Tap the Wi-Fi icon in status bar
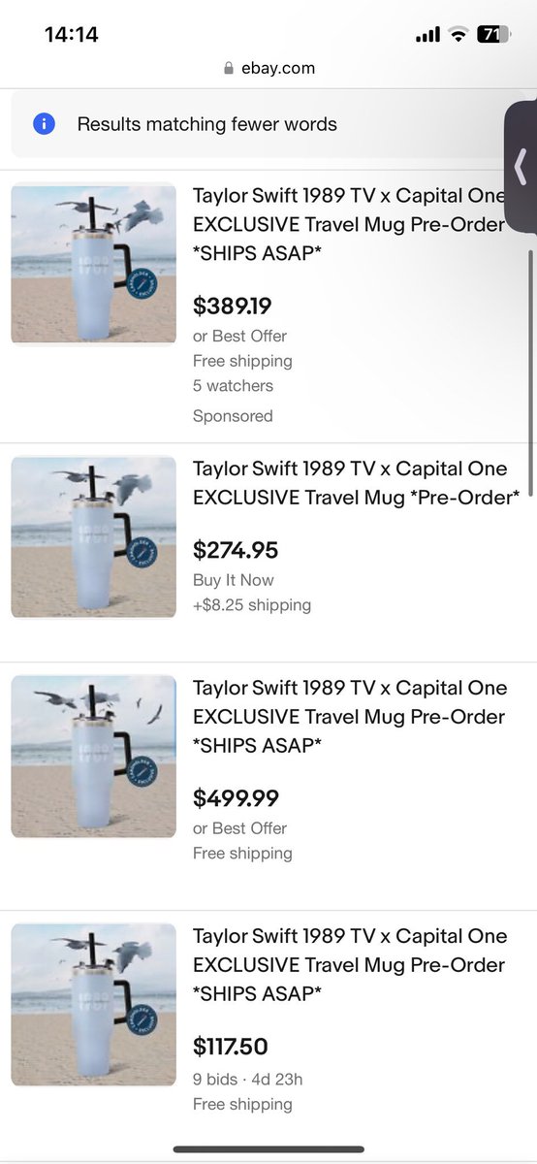The image size is (537, 1164). [458, 34]
